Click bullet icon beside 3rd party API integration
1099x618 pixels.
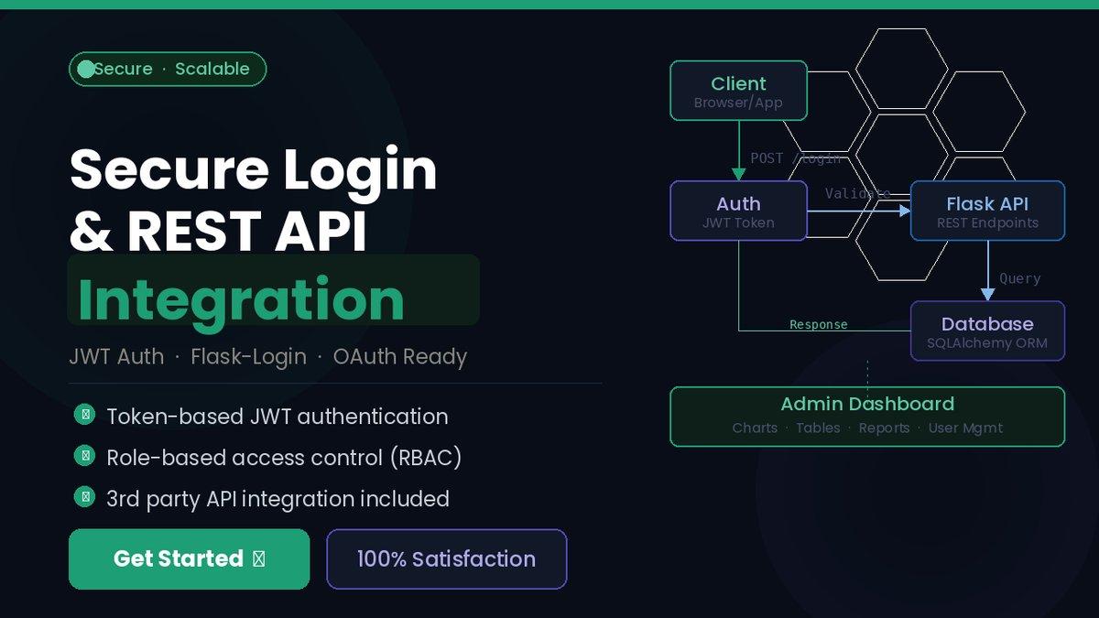[85, 497]
